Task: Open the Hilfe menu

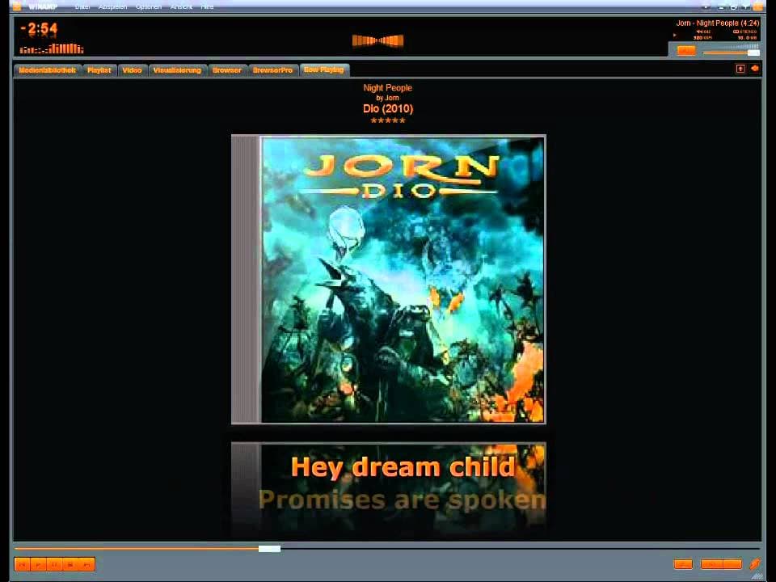Action: click(207, 6)
